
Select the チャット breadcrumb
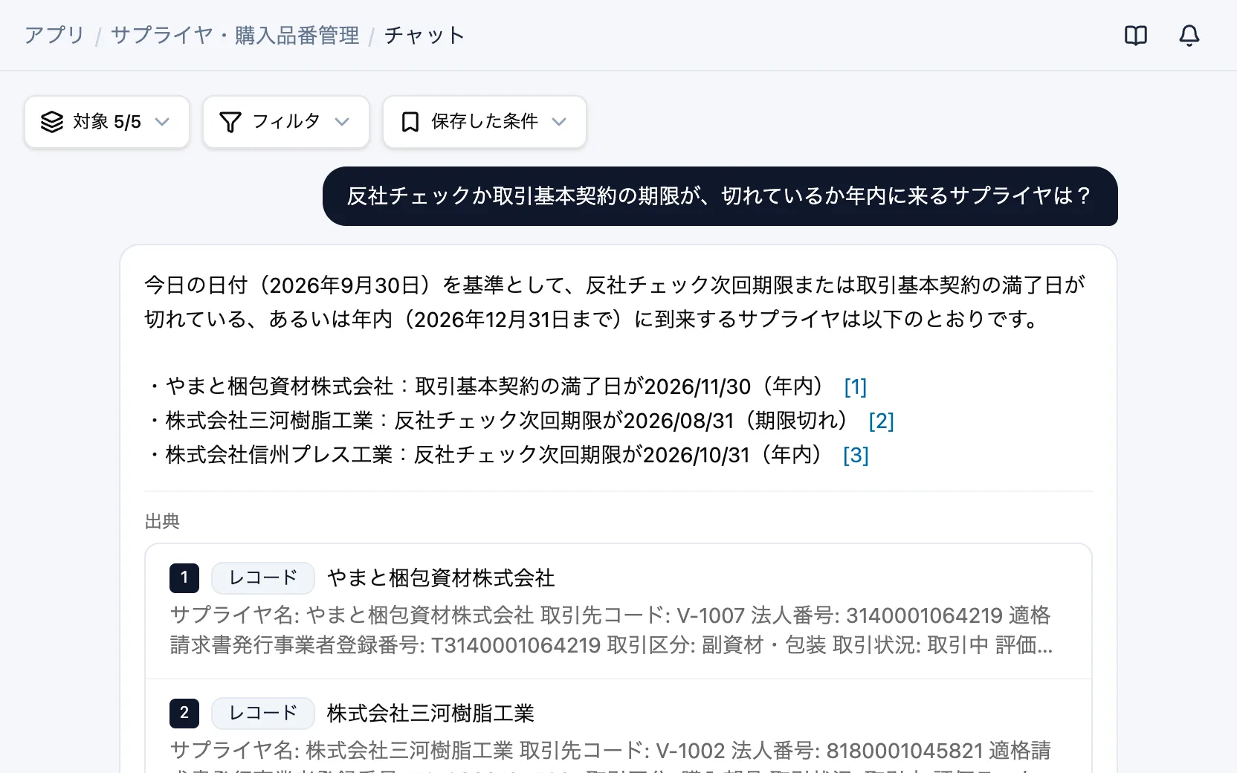point(424,35)
